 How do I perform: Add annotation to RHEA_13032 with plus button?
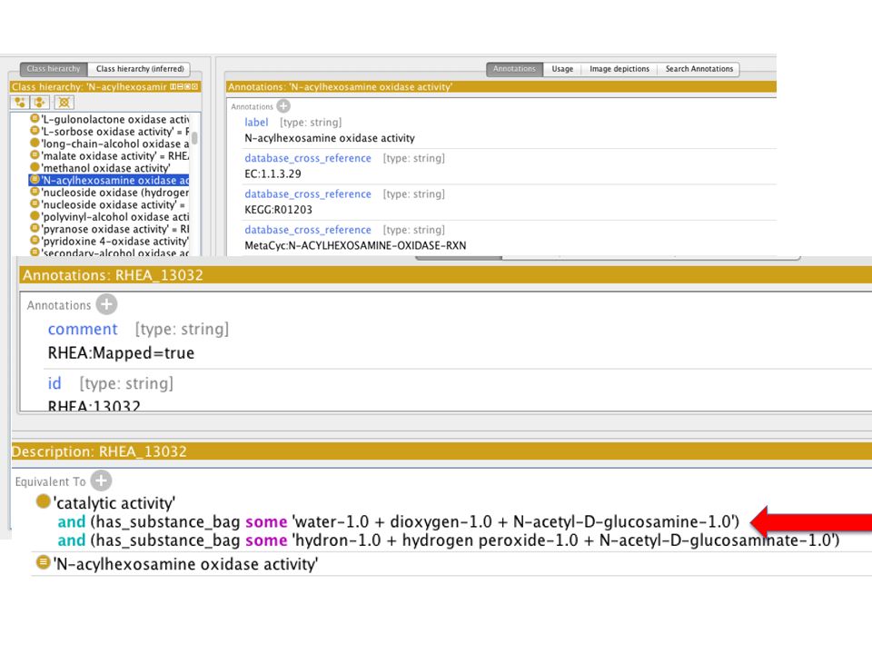[106, 304]
